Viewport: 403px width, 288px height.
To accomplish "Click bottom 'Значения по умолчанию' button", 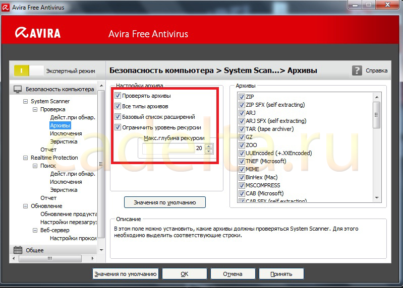I will tap(126, 274).
